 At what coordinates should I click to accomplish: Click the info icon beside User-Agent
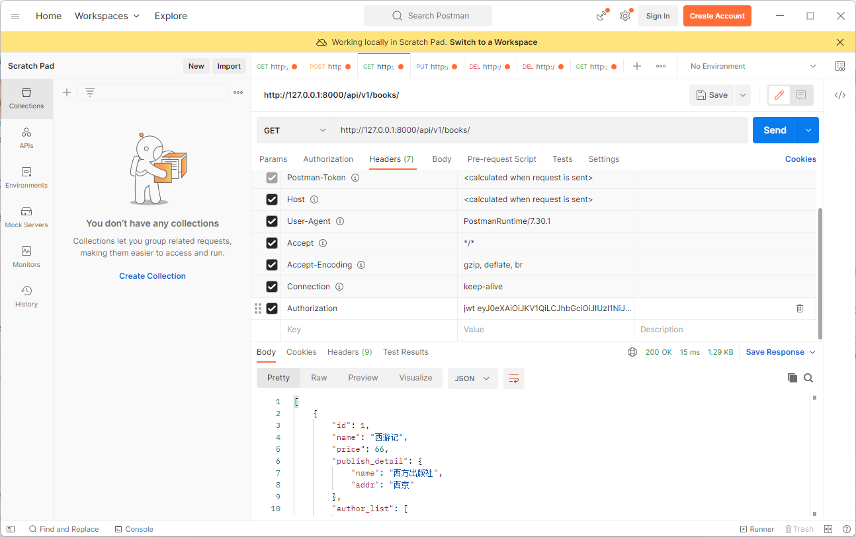click(340, 221)
